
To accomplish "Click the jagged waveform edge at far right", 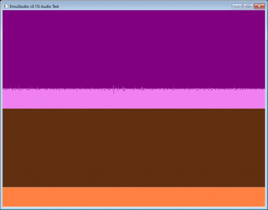I will tap(262, 88).
